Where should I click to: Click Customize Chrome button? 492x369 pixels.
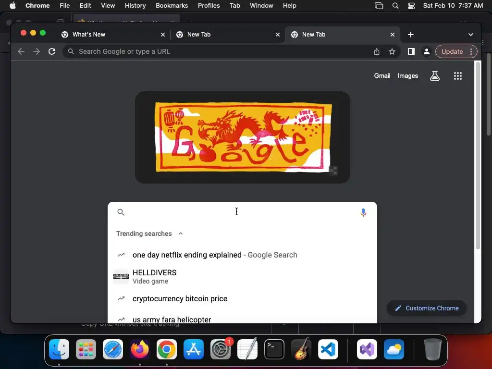tap(427, 308)
